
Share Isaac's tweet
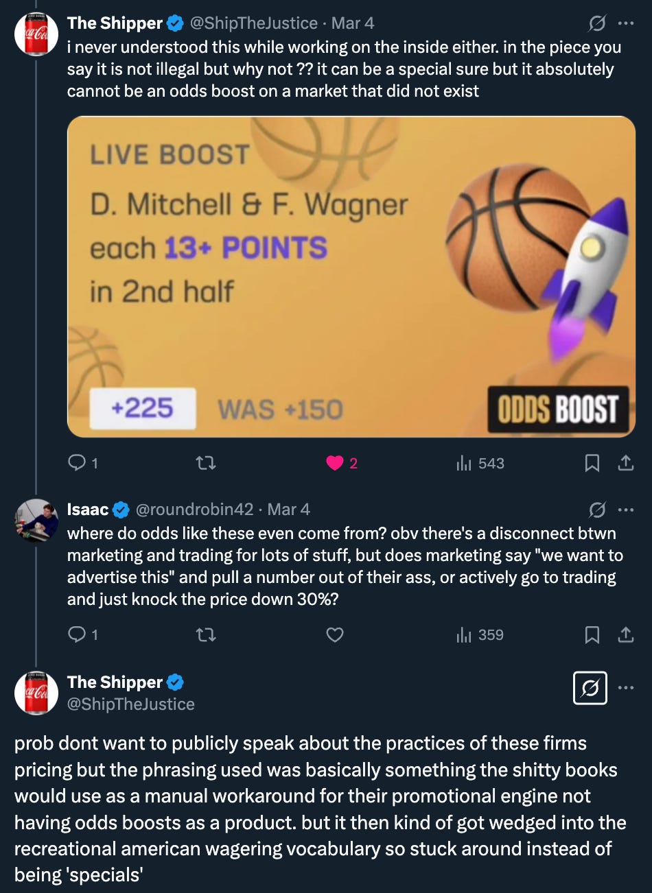click(625, 635)
